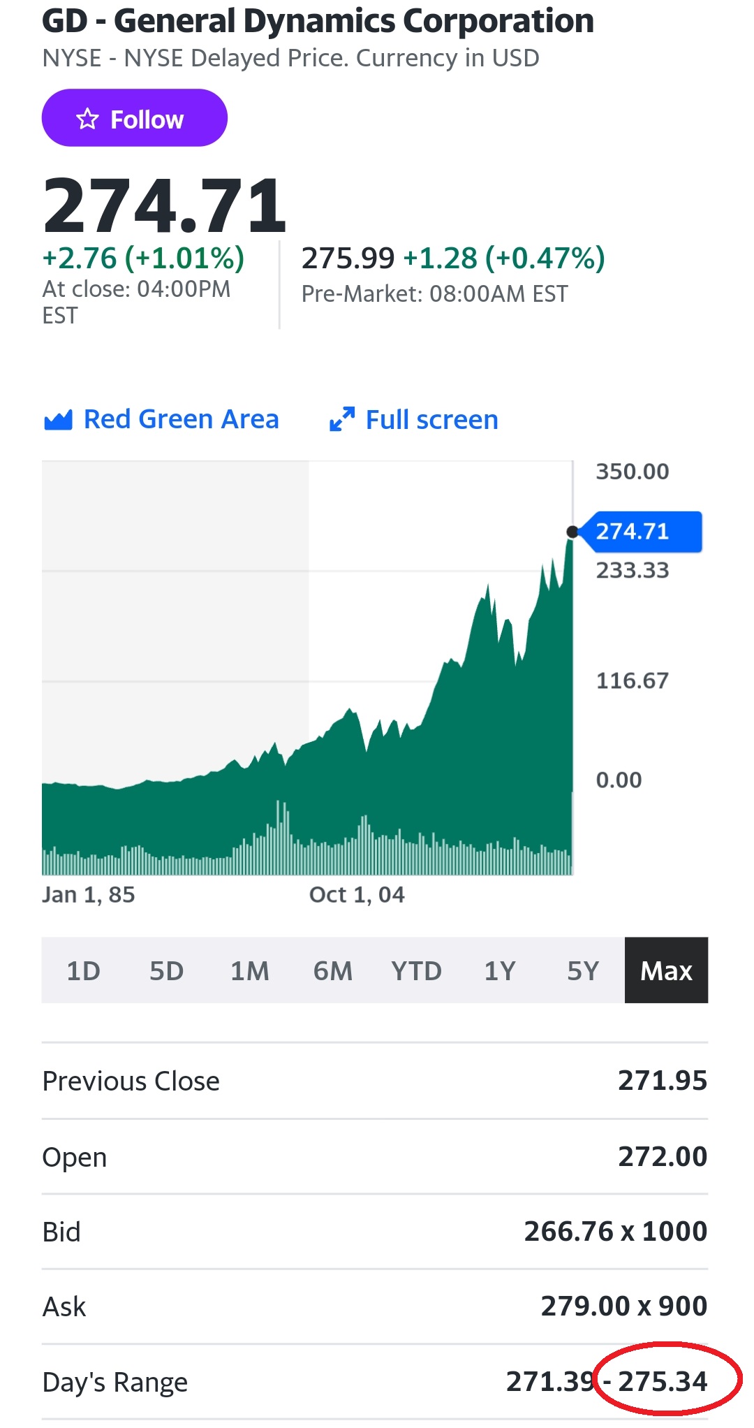Click Previous Close value 271.95
The height and width of the screenshot is (1428, 754).
[663, 1081]
